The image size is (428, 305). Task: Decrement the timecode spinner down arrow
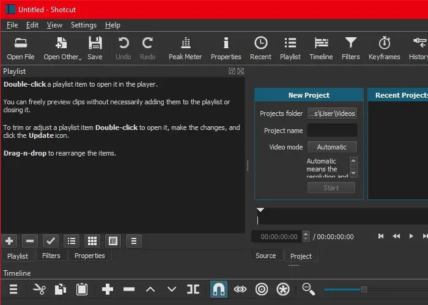[306, 239]
